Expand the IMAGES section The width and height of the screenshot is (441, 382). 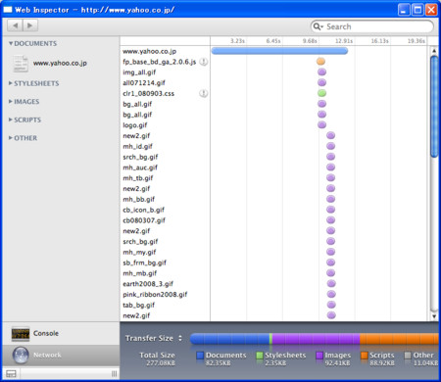click(x=24, y=102)
